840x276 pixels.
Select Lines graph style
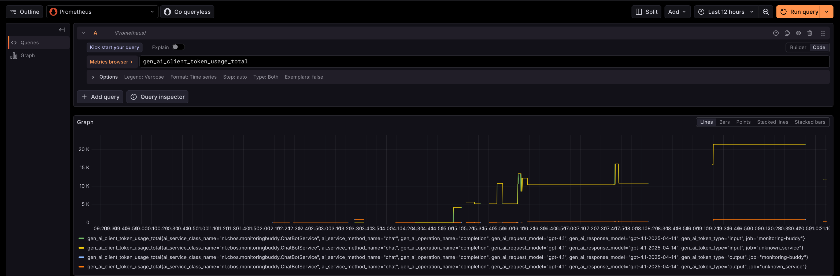coord(706,122)
